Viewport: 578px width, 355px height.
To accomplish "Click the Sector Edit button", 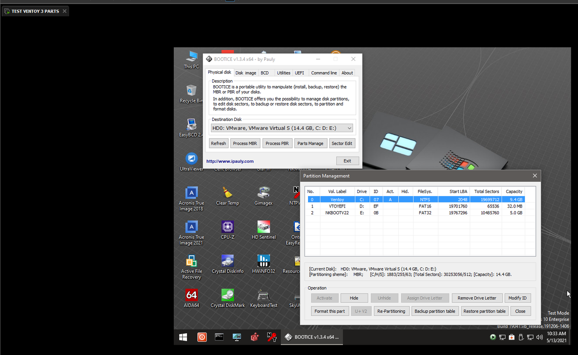I will point(342,143).
